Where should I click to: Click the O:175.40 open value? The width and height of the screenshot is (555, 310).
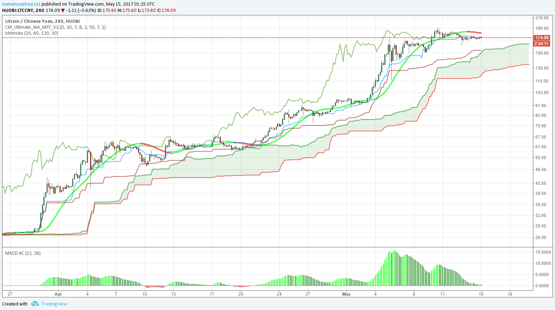click(x=107, y=10)
